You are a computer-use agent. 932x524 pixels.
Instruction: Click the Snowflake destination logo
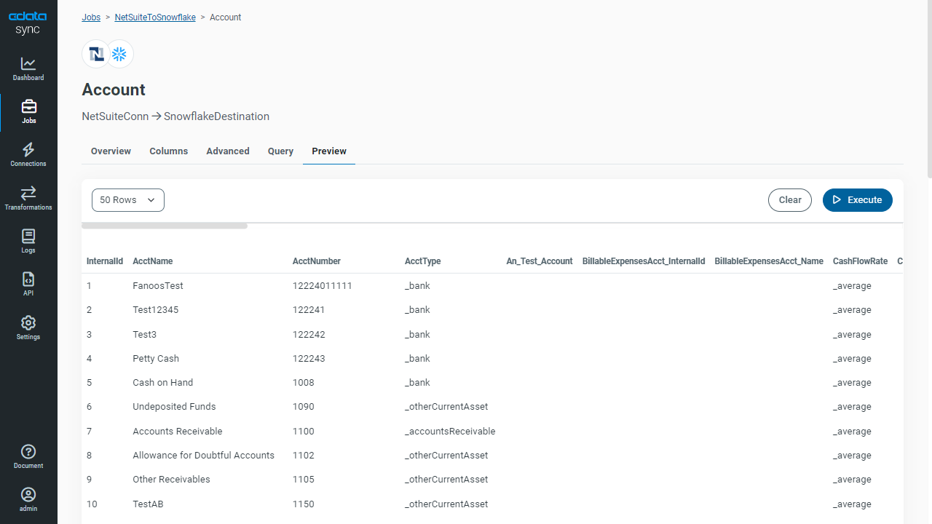[x=119, y=54]
